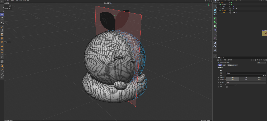Click the thumbnail image at the right edge
The height and width of the screenshot is (121, 267).
point(264,33)
